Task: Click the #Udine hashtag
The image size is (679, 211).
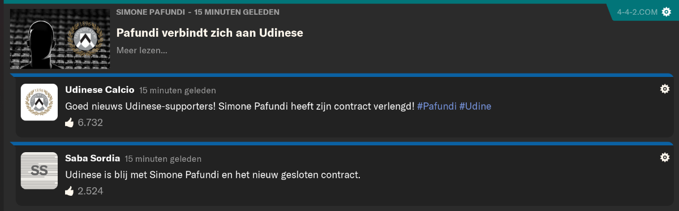Action: [x=475, y=106]
